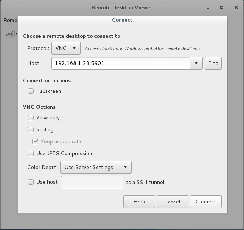This screenshot has height=230, width=244.
Task: Click the connect plug icon in main window toolbar
Action: pyautogui.click(x=10, y=34)
